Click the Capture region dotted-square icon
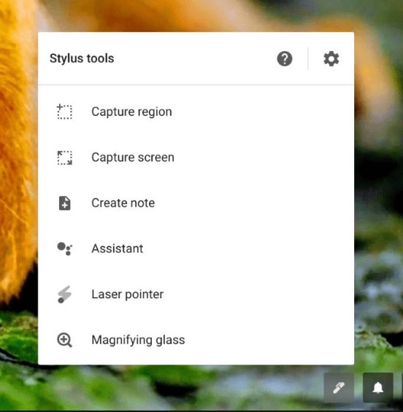This screenshot has height=412, width=403. (64, 112)
